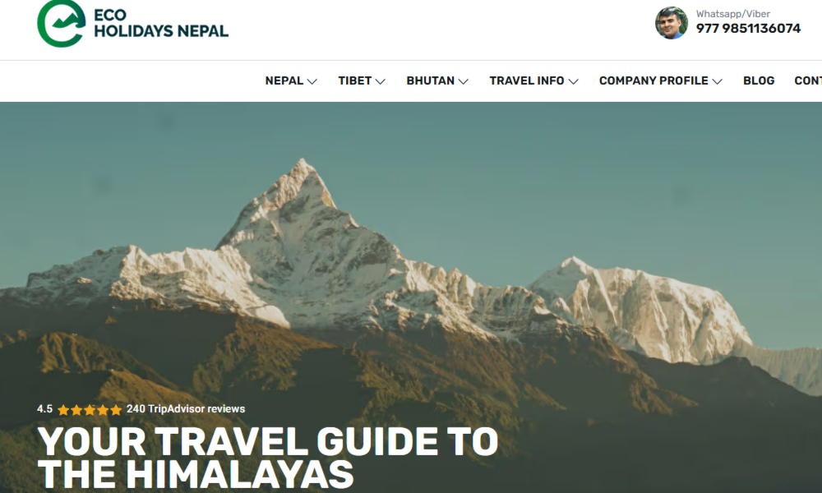This screenshot has width=822, height=493.
Task: Click the Eco Holidays Nepal logo text
Action: click(x=161, y=24)
